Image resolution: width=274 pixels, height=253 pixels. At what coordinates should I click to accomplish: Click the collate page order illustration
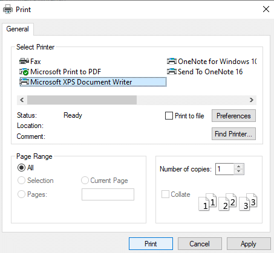[x=227, y=202]
